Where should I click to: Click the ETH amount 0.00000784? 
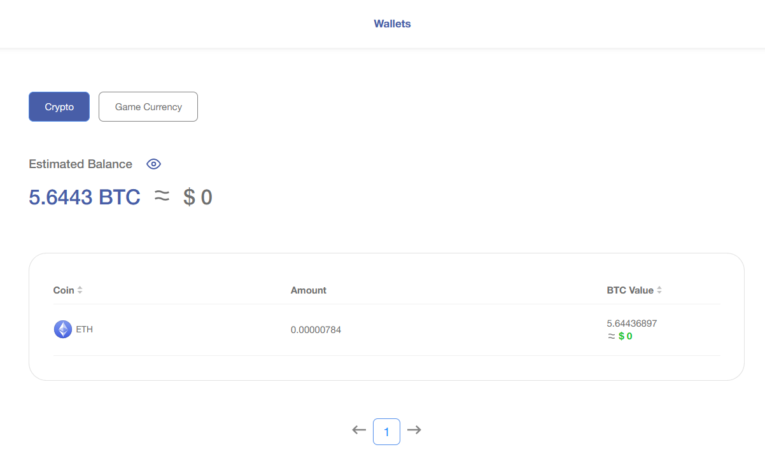[x=316, y=330]
